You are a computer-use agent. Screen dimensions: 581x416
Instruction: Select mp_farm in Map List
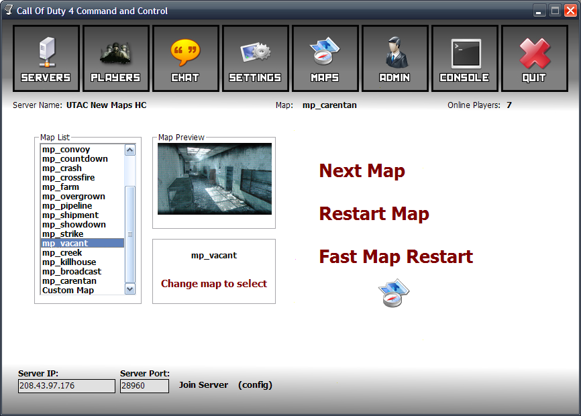point(83,187)
